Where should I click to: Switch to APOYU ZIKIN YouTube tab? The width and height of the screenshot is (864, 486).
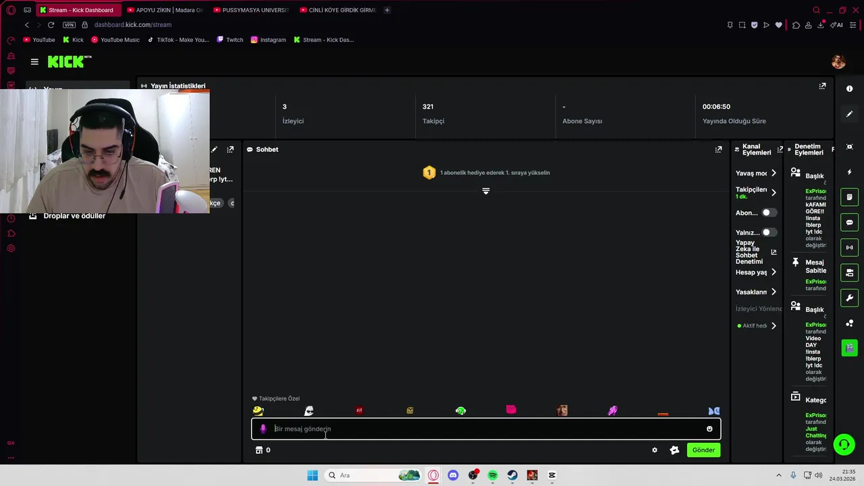pyautogui.click(x=165, y=10)
